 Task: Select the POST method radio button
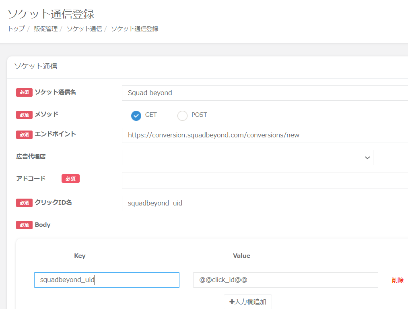183,116
